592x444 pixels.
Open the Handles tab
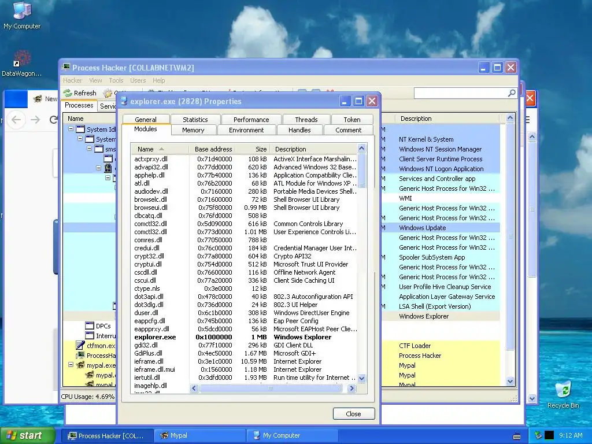[x=299, y=130]
